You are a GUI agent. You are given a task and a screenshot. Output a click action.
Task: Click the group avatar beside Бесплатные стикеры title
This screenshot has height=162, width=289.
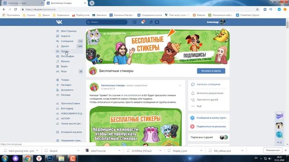pyautogui.click(x=93, y=71)
